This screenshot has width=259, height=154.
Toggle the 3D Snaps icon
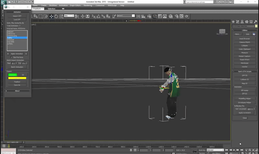point(94,16)
